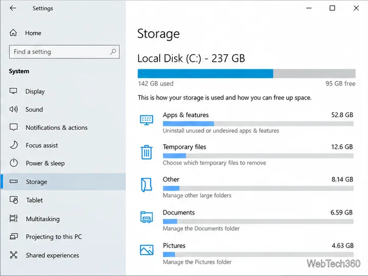
Task: Click the Focus assist moon icon
Action: tap(14, 145)
